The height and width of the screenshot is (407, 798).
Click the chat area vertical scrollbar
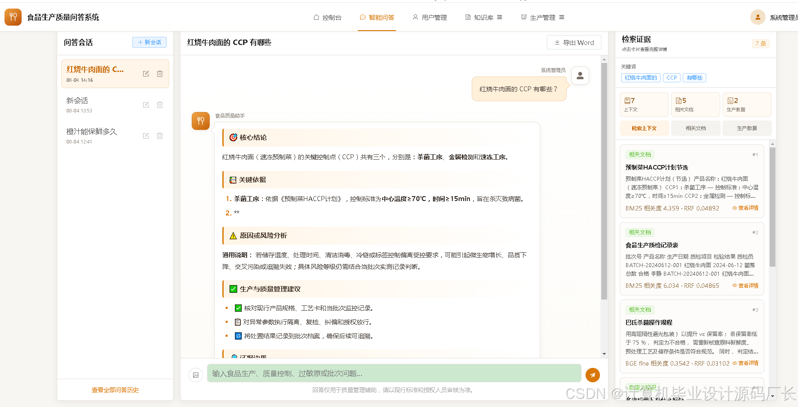pos(604,181)
